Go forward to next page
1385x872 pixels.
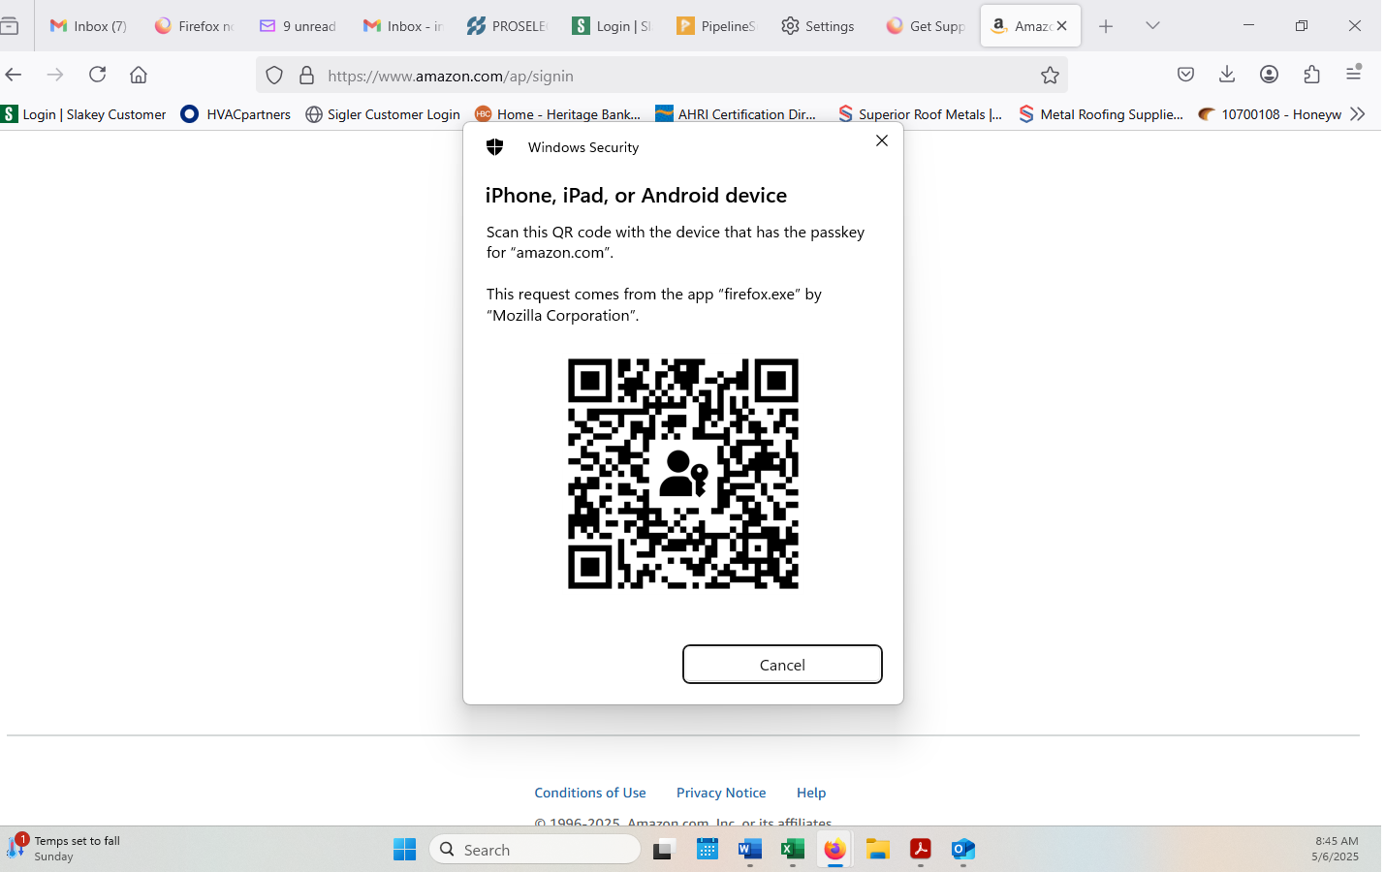(55, 75)
